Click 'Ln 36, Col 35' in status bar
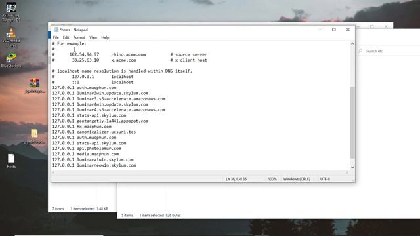Screen dimensions: 420x236 coord(236,179)
